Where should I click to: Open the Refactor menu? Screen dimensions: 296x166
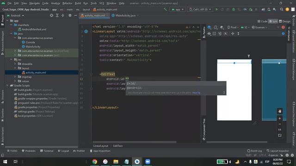(67, 3)
